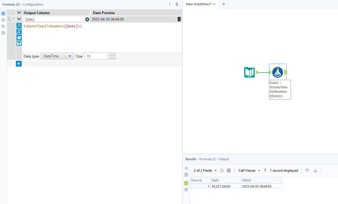This screenshot has width=338, height=204.
Task: Open the DateTime data type dropdown
Action: point(58,56)
